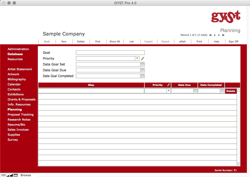The height and width of the screenshot is (177, 250).
Task: Go to previous record arrow
Action: (215, 35)
